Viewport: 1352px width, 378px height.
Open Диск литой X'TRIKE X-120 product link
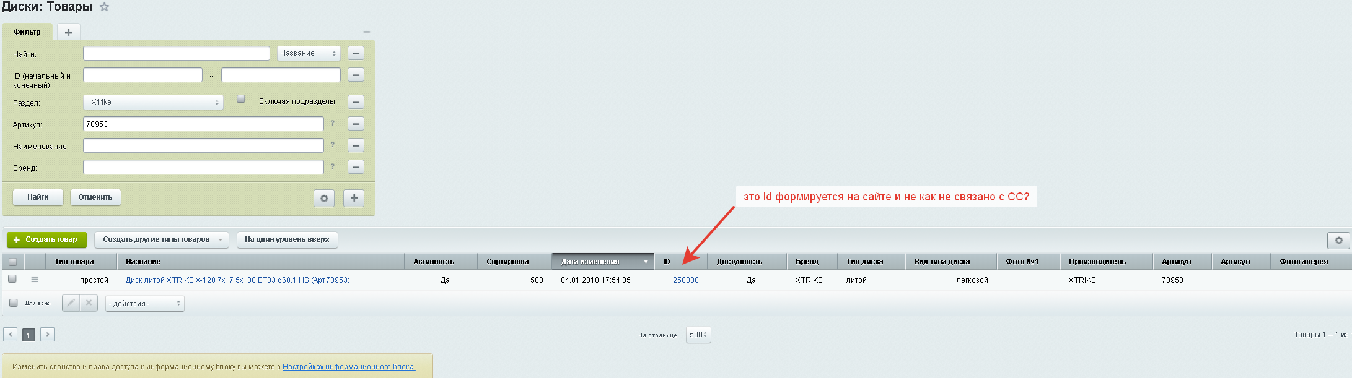point(237,280)
